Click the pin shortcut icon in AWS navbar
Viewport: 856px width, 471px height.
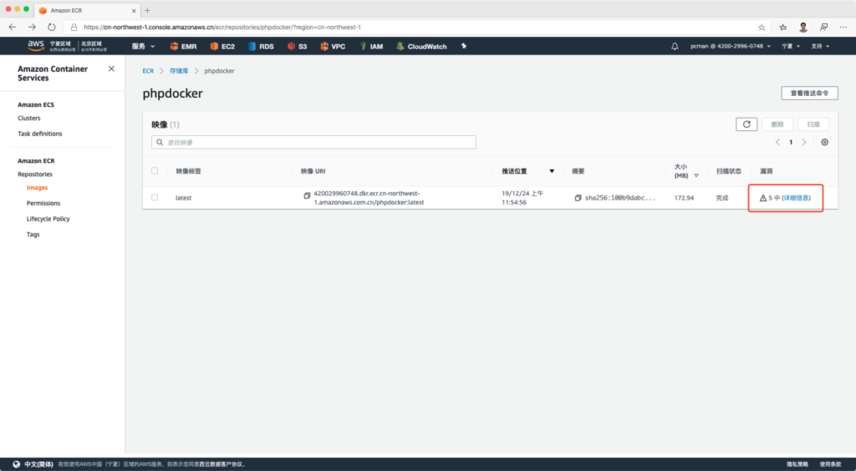463,47
